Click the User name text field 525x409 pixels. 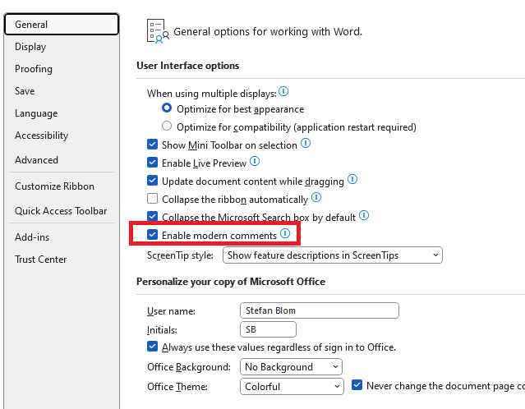[319, 310]
